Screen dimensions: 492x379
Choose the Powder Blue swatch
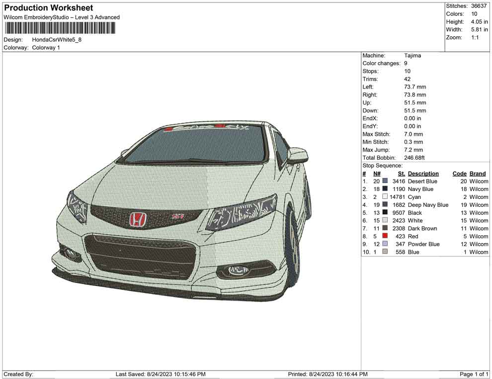[x=385, y=244]
